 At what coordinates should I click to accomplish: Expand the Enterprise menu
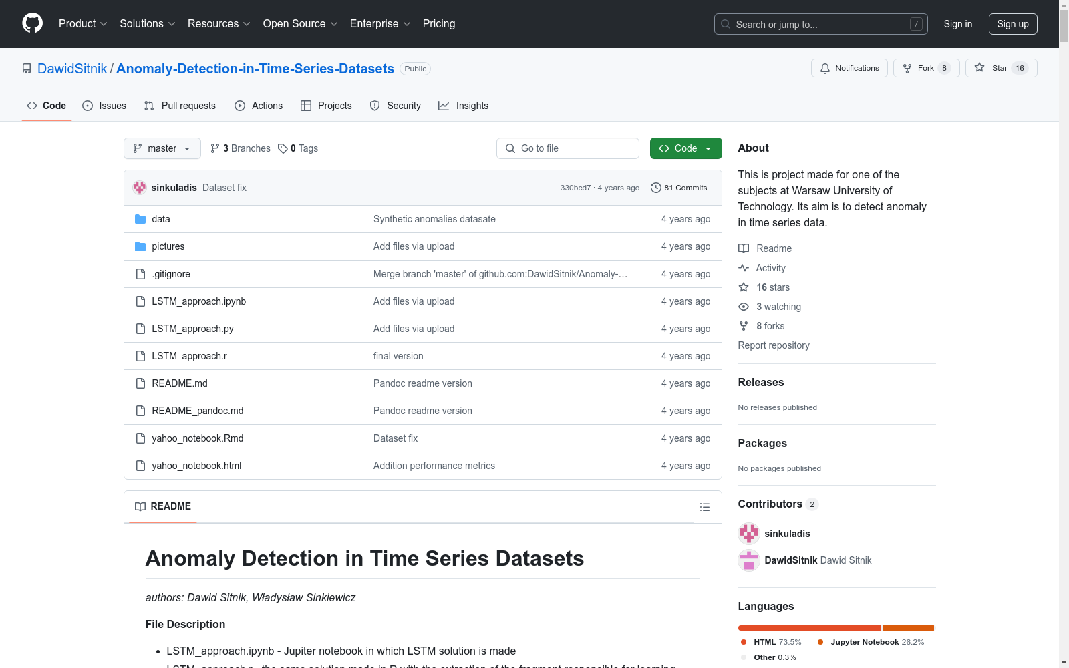pyautogui.click(x=380, y=24)
